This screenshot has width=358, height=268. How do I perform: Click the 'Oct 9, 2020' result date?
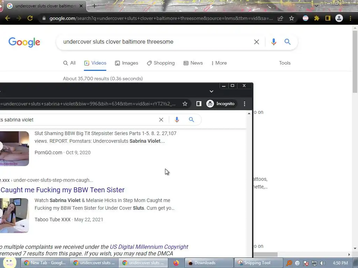coord(78,152)
